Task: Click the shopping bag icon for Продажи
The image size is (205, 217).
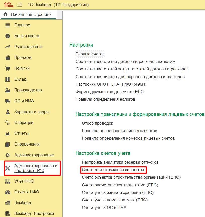Action: pos(8,58)
